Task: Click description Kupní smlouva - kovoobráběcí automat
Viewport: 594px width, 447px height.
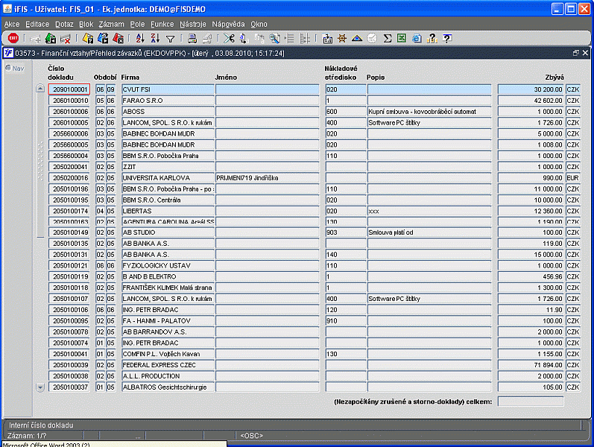Action: click(429, 111)
